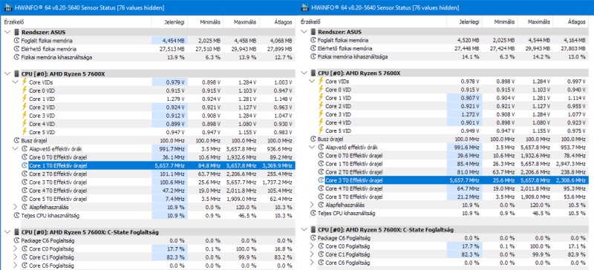Screen dimensions: 594x270
Task: Collapse the CPU AMD Ryzen 5 7600X section in left window
Action: (7, 74)
